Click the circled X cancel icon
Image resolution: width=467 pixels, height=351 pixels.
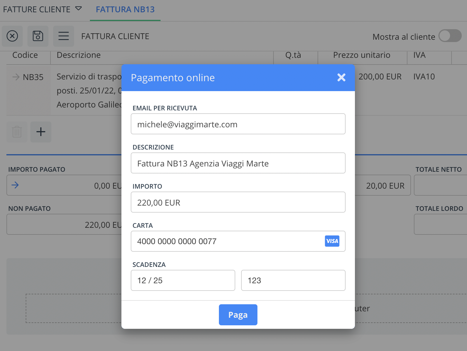[12, 36]
